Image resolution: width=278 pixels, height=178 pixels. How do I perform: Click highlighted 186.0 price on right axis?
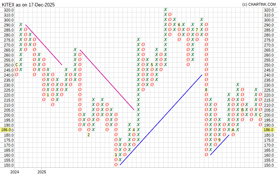click(269, 130)
